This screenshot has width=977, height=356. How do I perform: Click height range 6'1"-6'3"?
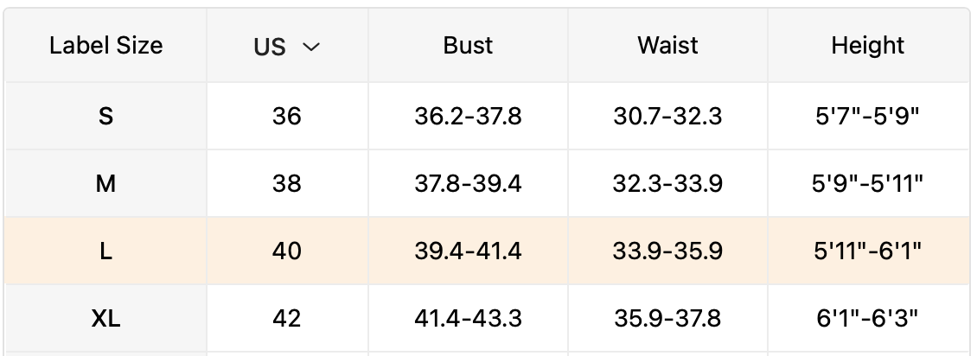(867, 319)
